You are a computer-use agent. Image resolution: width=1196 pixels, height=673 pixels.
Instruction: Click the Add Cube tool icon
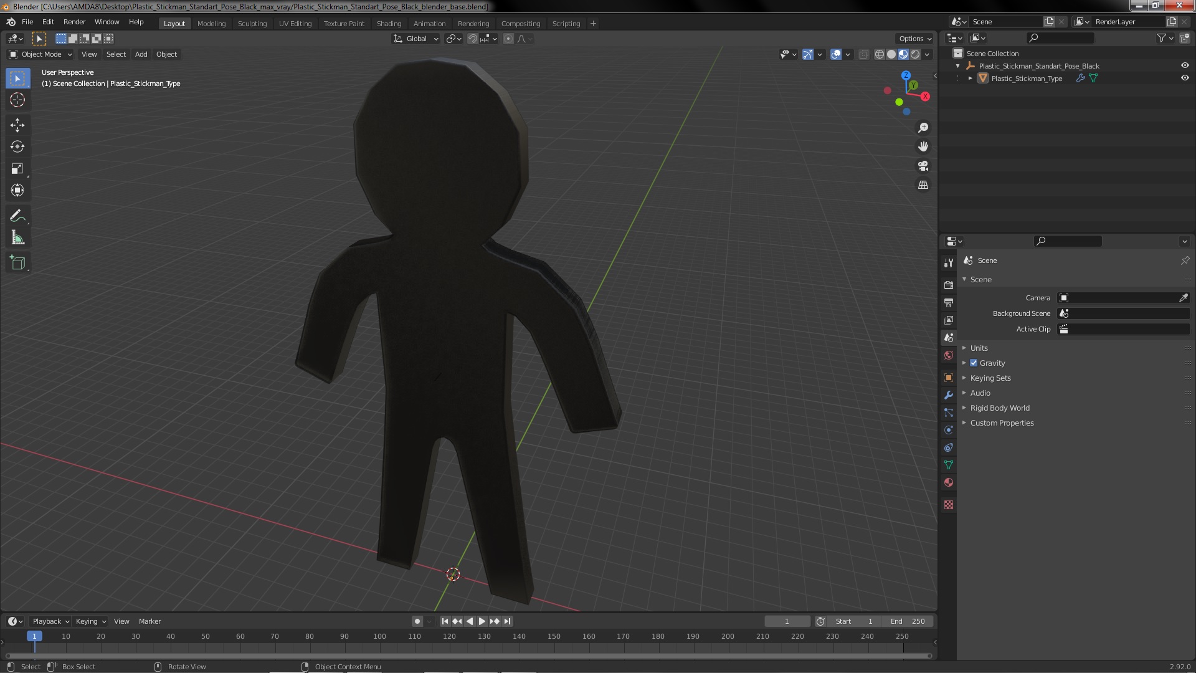(x=17, y=263)
